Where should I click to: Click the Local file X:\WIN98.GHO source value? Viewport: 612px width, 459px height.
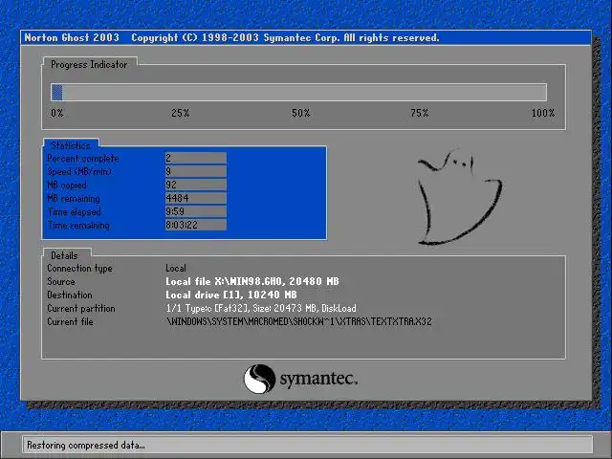(x=252, y=281)
